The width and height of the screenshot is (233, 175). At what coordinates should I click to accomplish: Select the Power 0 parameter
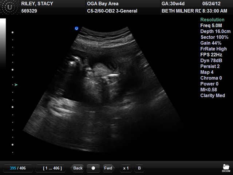209,84
